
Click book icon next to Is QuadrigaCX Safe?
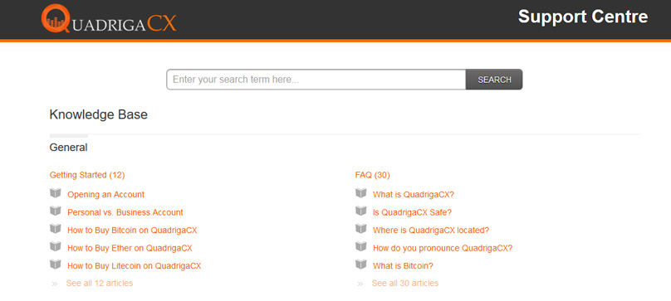click(360, 211)
